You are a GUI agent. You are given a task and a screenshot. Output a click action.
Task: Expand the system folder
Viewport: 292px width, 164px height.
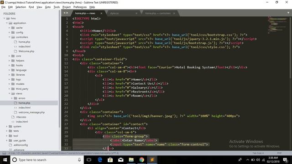tap(7, 127)
